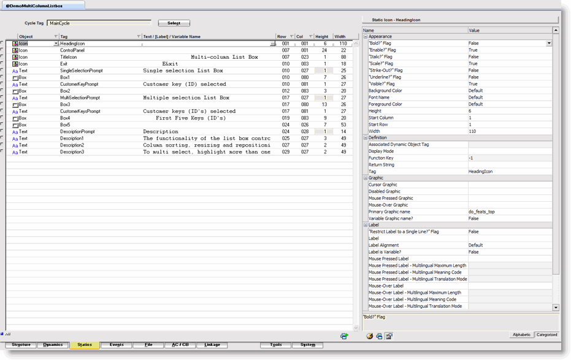
Task: Collapse the Appearance property category
Action: (x=366, y=37)
